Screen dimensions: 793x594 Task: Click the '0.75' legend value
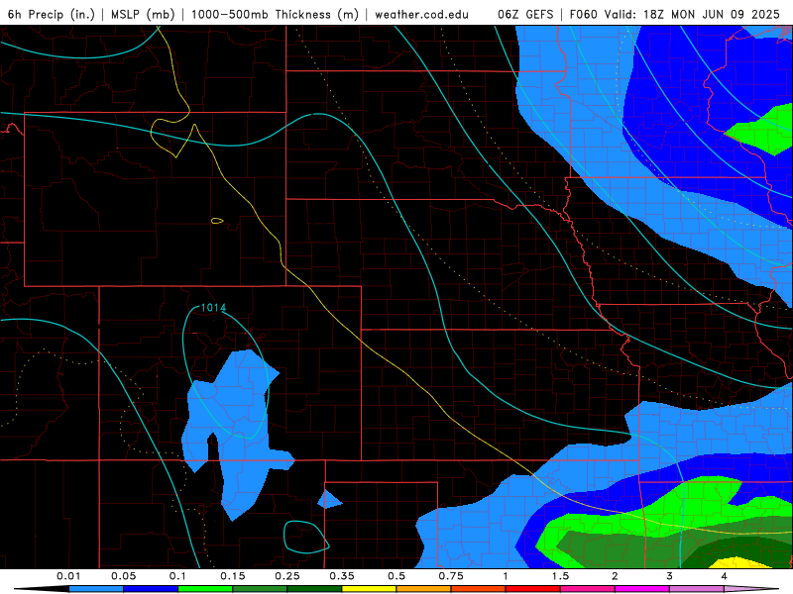[x=451, y=576]
